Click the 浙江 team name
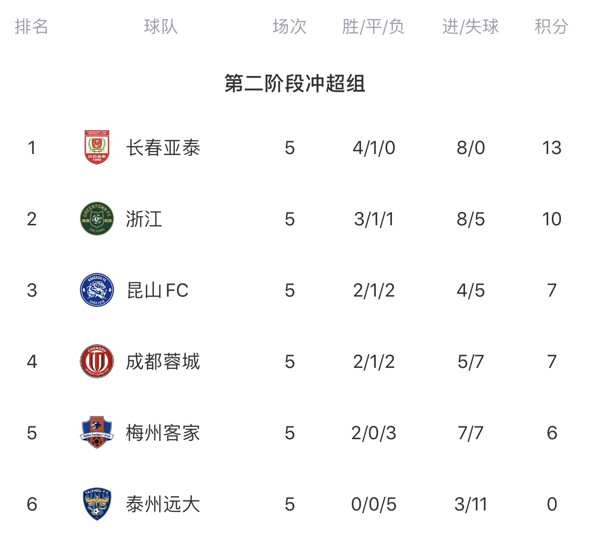The image size is (590, 539). (144, 219)
